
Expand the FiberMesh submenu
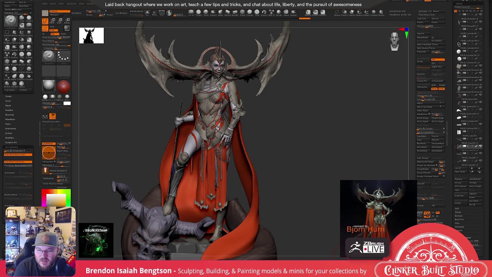(10, 119)
